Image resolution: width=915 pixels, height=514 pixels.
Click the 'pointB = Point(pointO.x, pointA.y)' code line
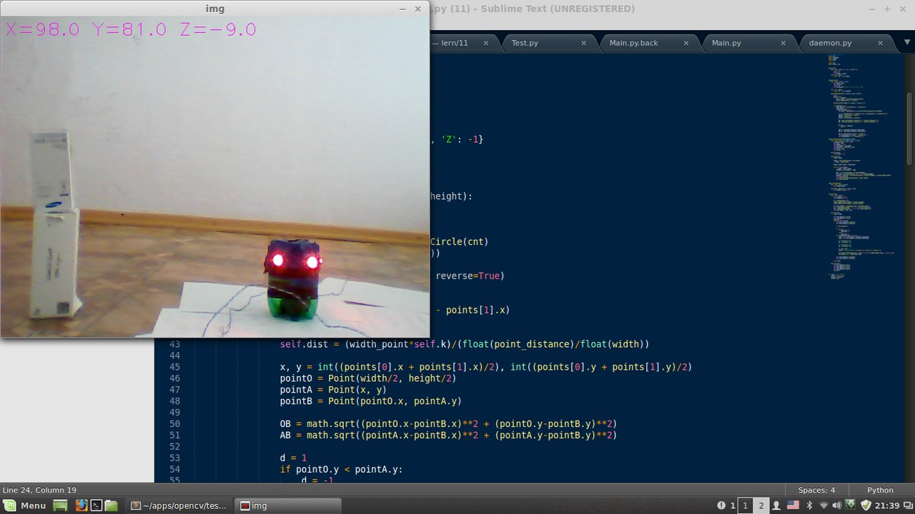[x=371, y=401]
